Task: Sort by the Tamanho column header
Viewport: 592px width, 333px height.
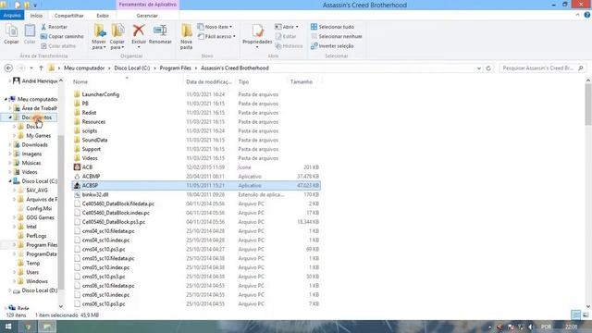Action: coord(302,81)
